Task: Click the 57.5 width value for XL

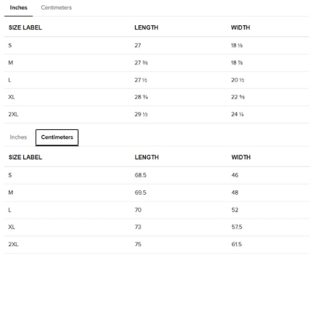Action: click(x=237, y=227)
